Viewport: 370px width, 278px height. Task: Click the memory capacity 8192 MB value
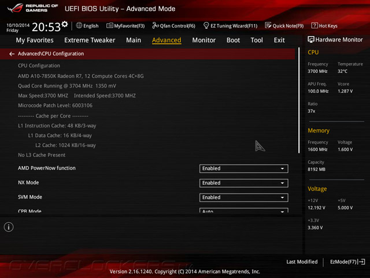click(316, 169)
